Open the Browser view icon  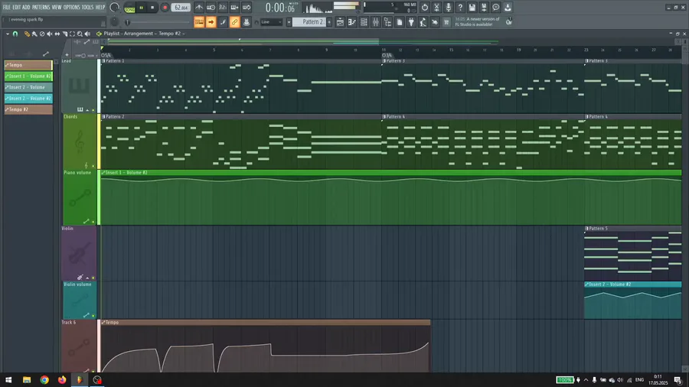click(x=387, y=22)
